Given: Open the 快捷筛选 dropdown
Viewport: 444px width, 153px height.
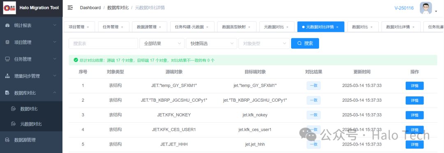Looking at the screenshot, I should [212, 43].
